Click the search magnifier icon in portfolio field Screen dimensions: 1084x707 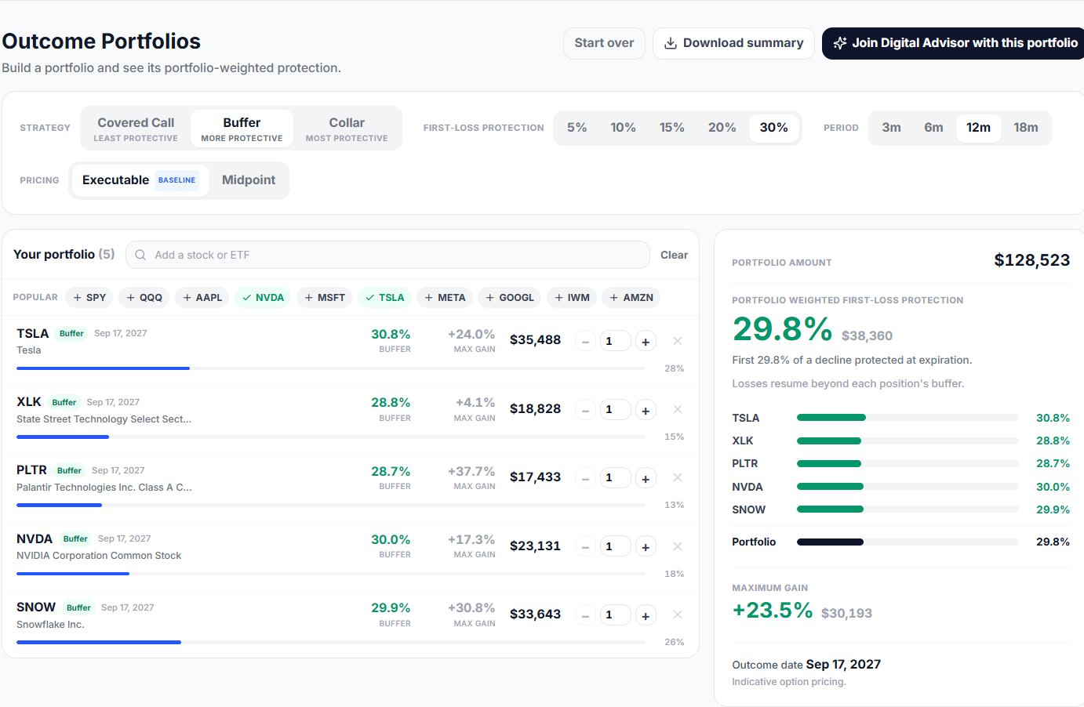(140, 255)
